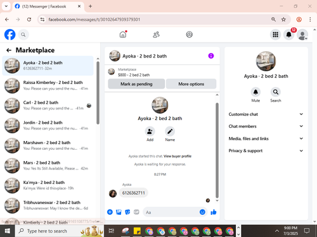The image size is (317, 237).
Task: Open the emoji picker smiley
Action: tap(202, 212)
